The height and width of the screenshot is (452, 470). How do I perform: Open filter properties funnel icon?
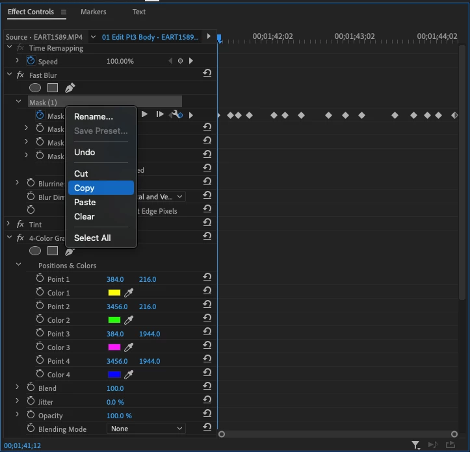tap(416, 445)
